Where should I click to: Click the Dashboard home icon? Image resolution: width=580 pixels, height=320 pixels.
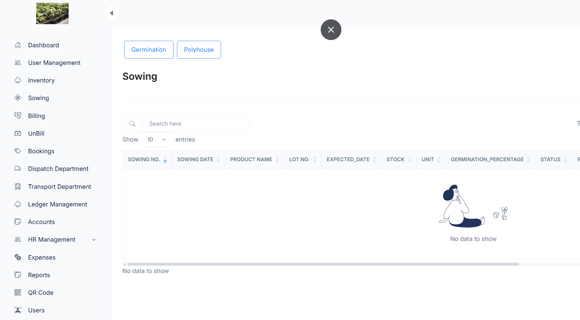18,45
